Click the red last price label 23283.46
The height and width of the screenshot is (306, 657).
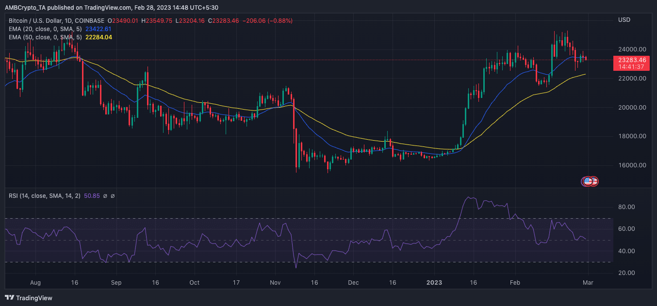click(632, 60)
